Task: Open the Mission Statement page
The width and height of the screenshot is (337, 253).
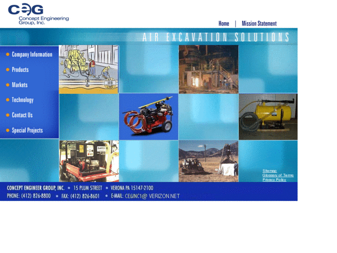Action: pos(259,24)
